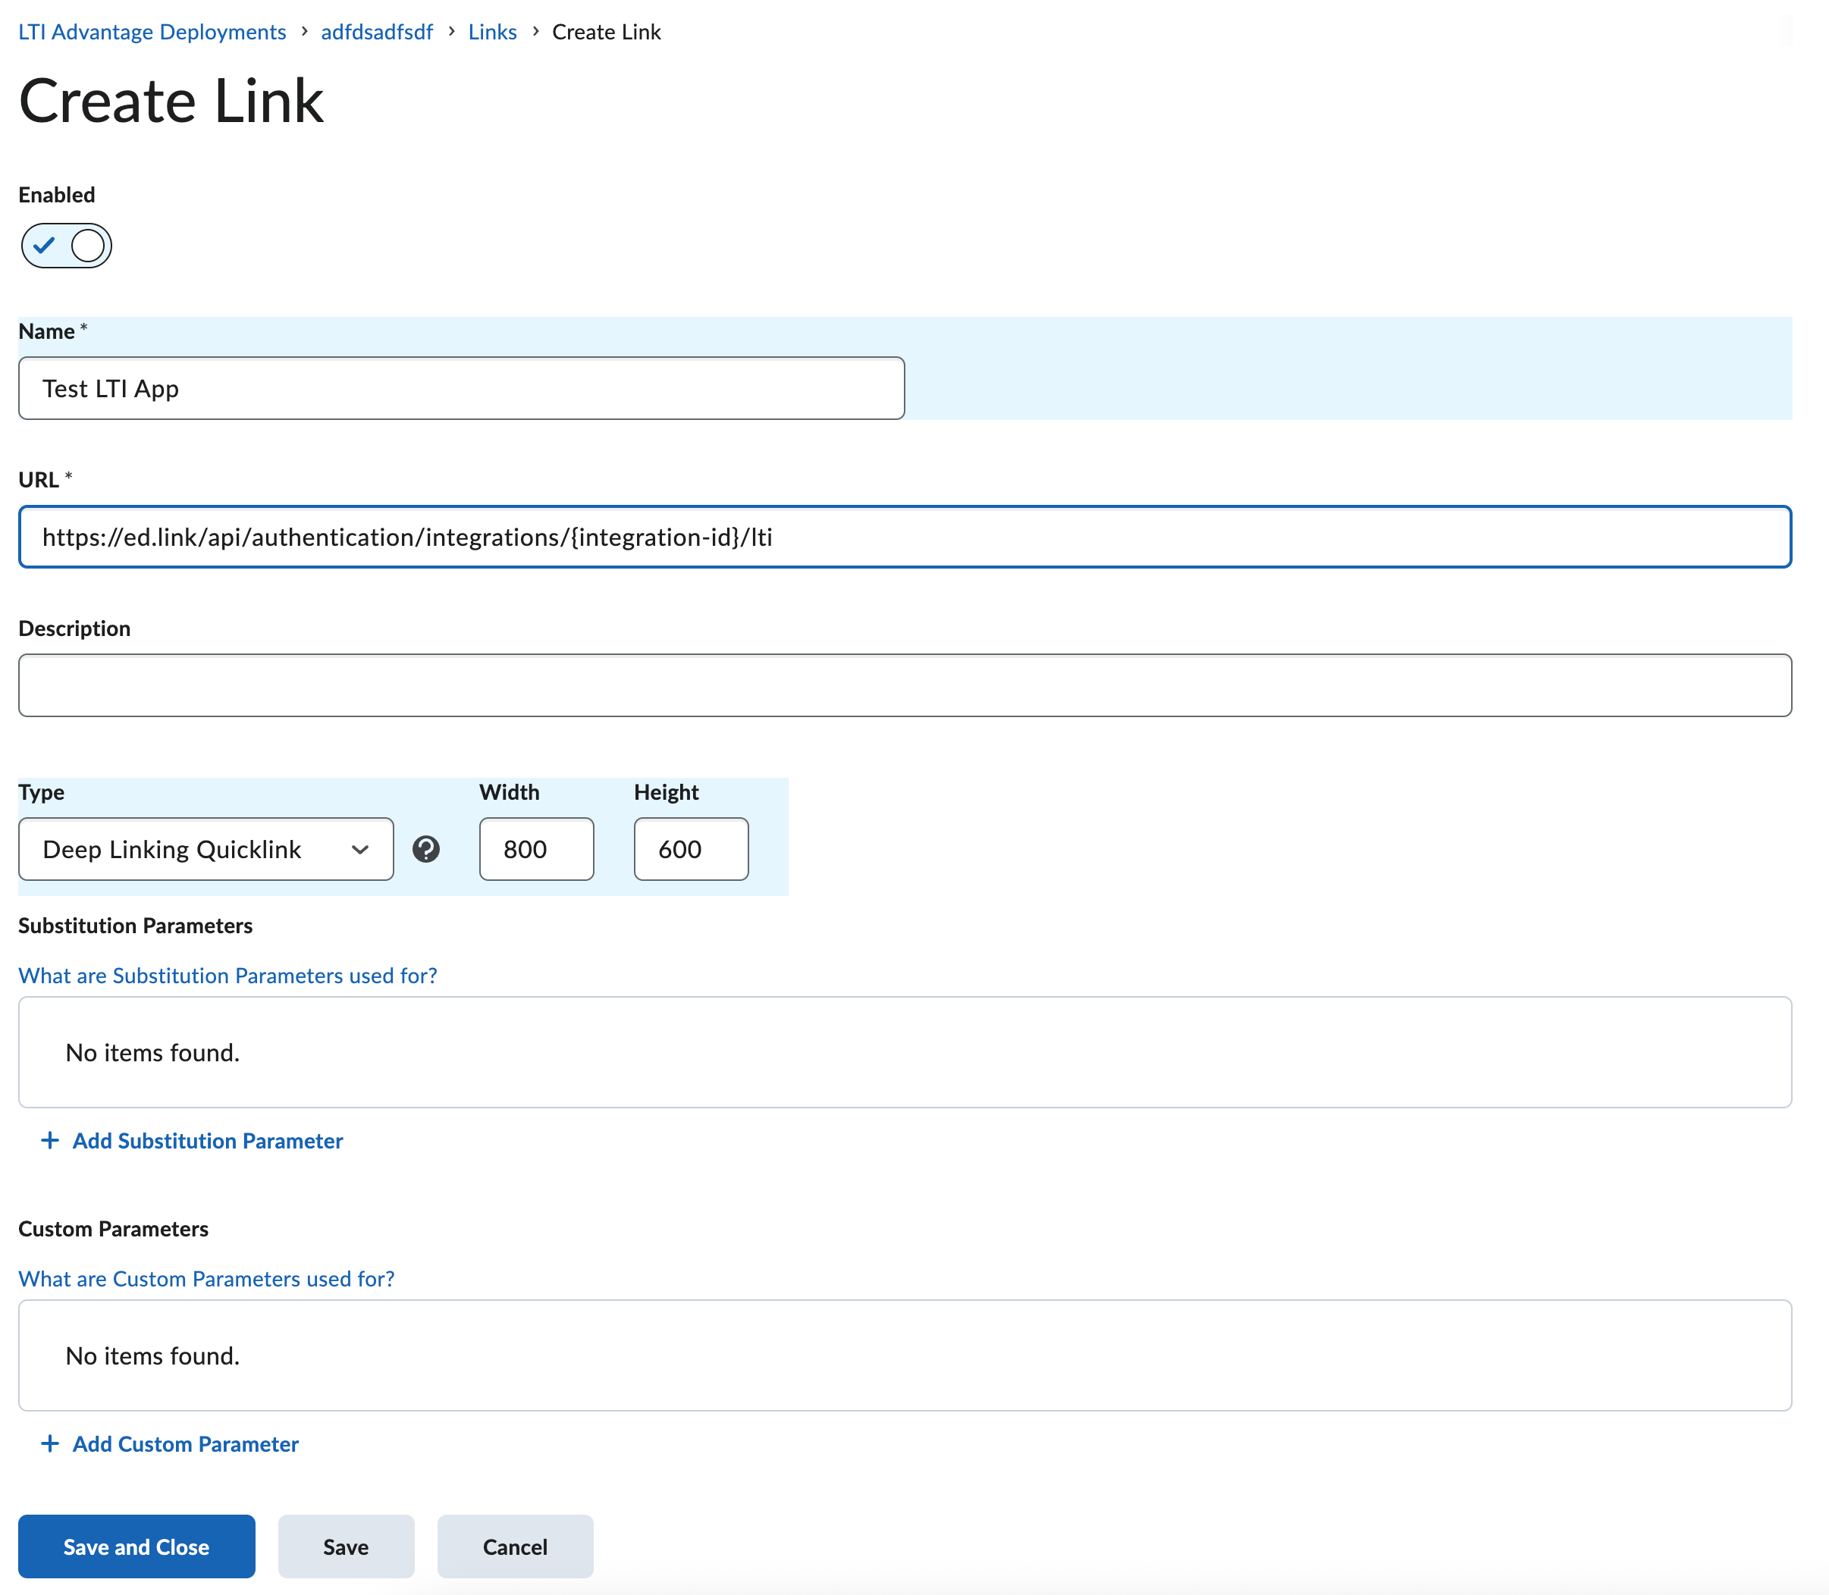1829x1595 pixels.
Task: Click plus icon for Add Custom Parameter
Action: tap(50, 1443)
